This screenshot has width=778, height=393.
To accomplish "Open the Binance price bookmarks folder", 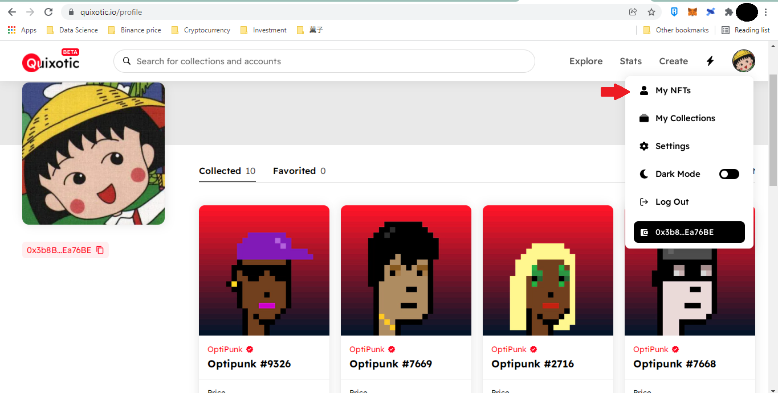I will point(135,30).
